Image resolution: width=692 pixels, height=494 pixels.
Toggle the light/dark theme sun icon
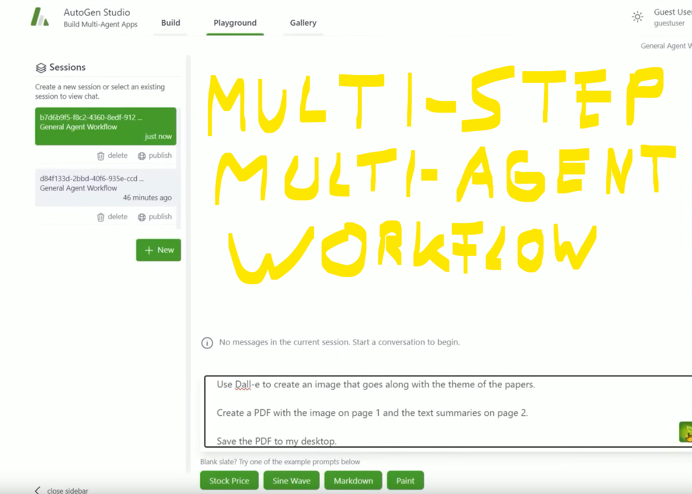coord(638,17)
